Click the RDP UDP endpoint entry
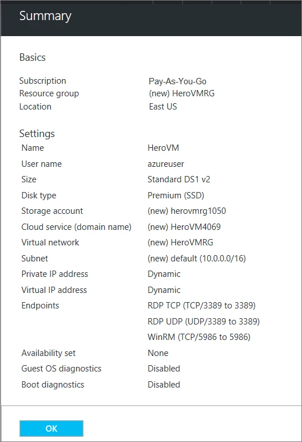 tap(204, 322)
